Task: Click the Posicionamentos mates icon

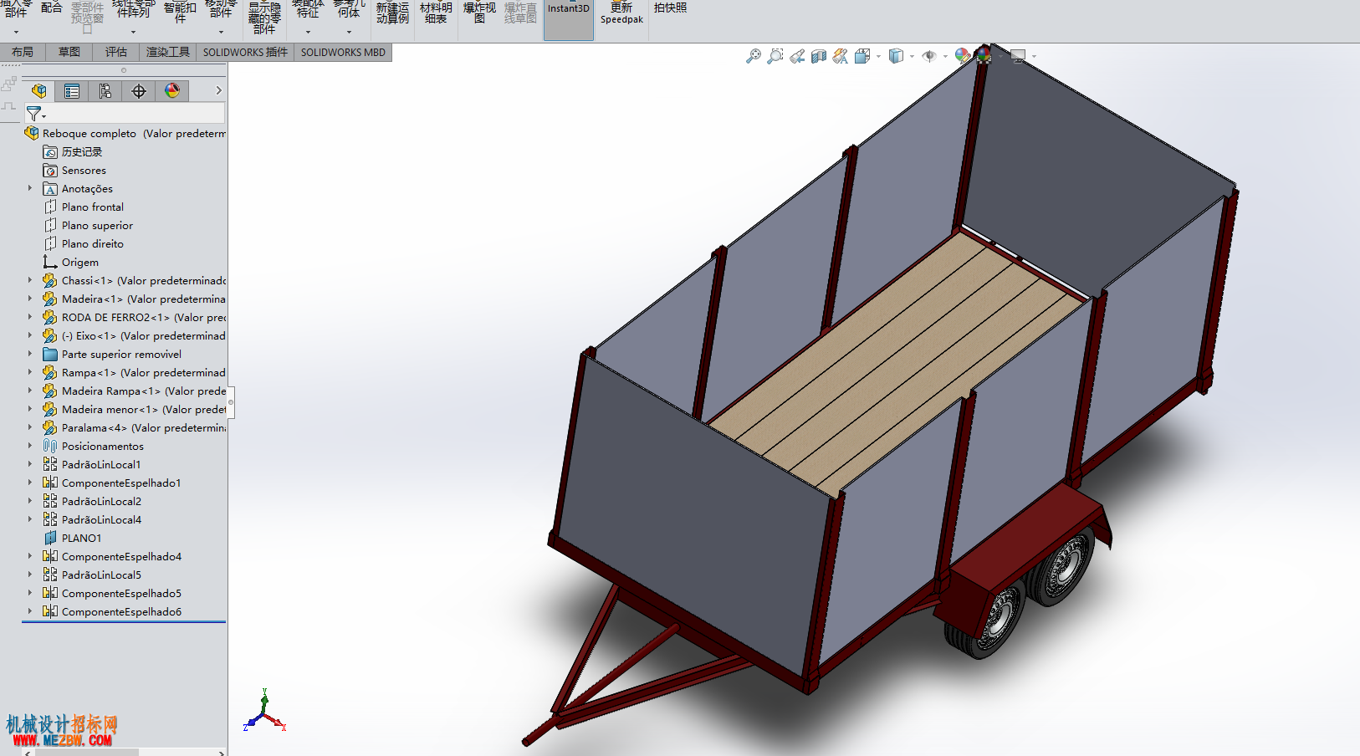Action: point(50,446)
